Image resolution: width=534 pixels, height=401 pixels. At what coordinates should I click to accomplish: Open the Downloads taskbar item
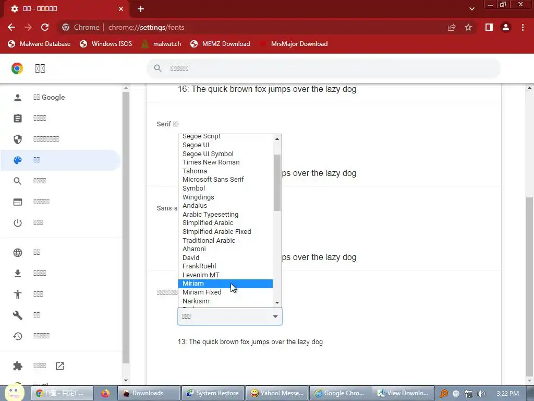149,393
